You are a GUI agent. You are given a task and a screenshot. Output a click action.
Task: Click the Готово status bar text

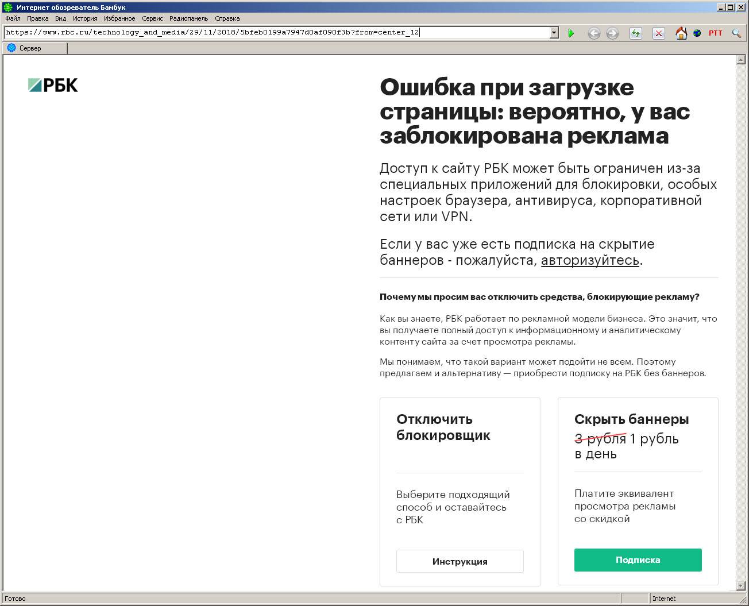[16, 599]
